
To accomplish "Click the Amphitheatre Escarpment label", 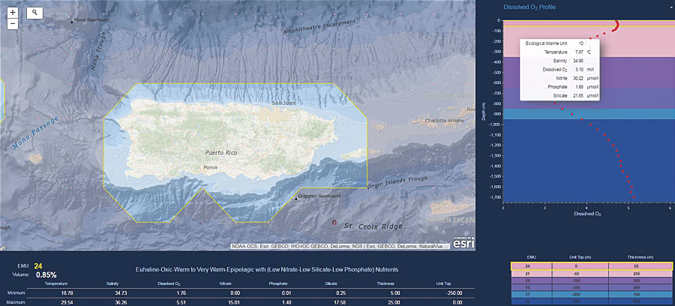I will tap(319, 27).
